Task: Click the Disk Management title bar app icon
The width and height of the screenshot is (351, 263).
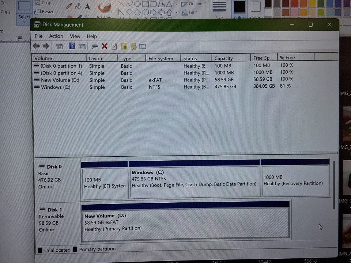Action: click(x=37, y=24)
